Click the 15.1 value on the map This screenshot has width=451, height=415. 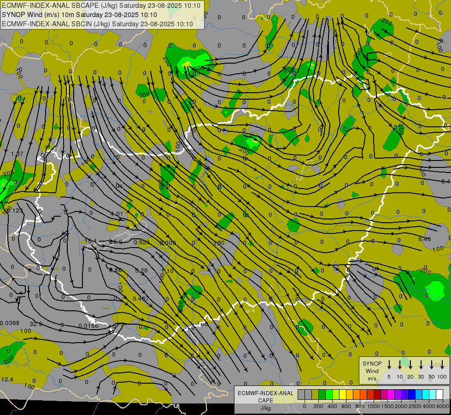91,241
